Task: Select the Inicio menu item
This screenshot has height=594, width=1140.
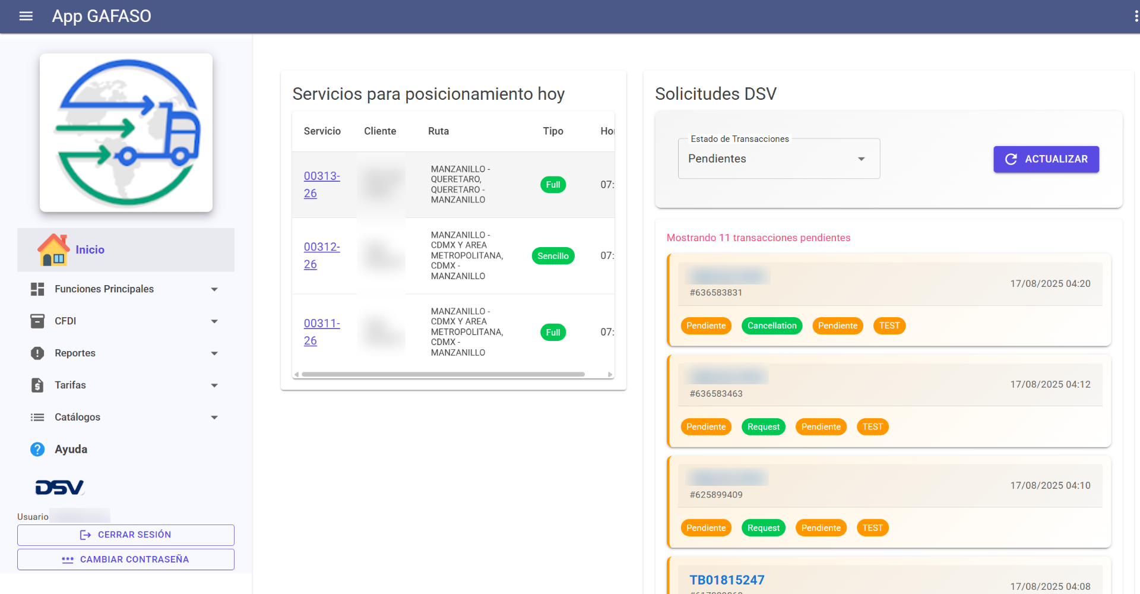Action: 90,249
